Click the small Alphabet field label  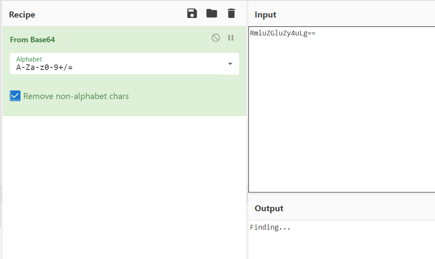29,59
